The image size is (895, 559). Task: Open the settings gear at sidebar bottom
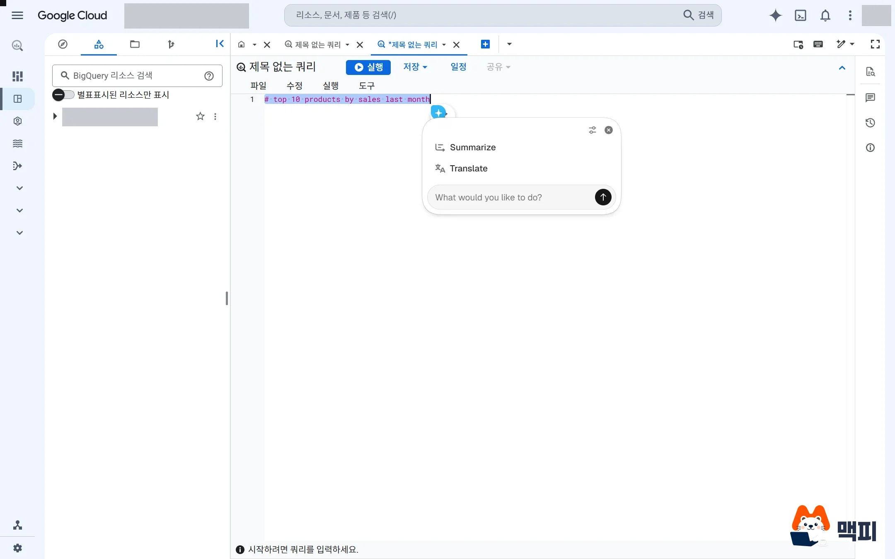(17, 548)
